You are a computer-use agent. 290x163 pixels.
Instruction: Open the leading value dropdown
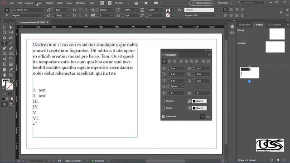coord(68,15)
